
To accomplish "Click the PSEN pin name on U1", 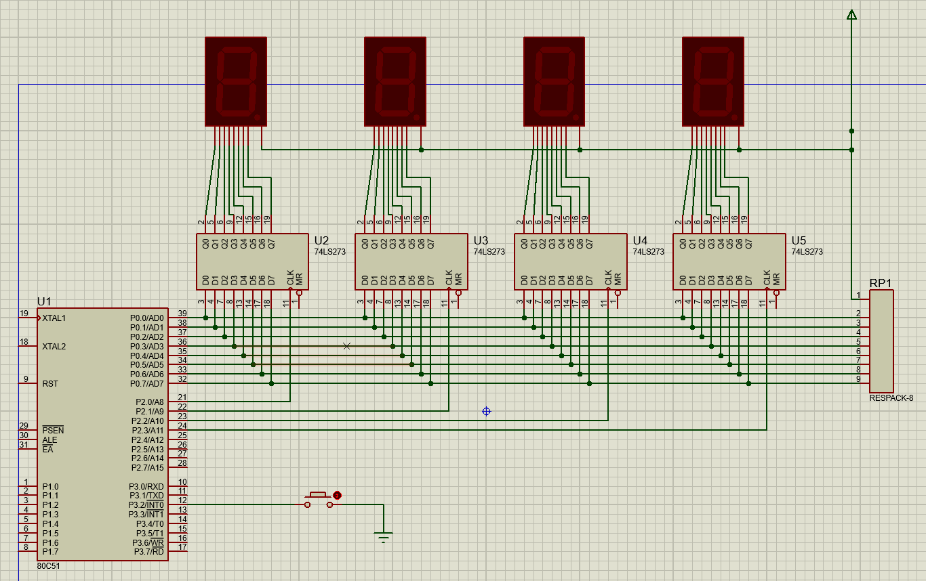I will click(53, 430).
